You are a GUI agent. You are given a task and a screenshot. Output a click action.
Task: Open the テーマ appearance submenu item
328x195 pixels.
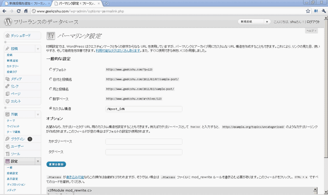tap(11, 121)
